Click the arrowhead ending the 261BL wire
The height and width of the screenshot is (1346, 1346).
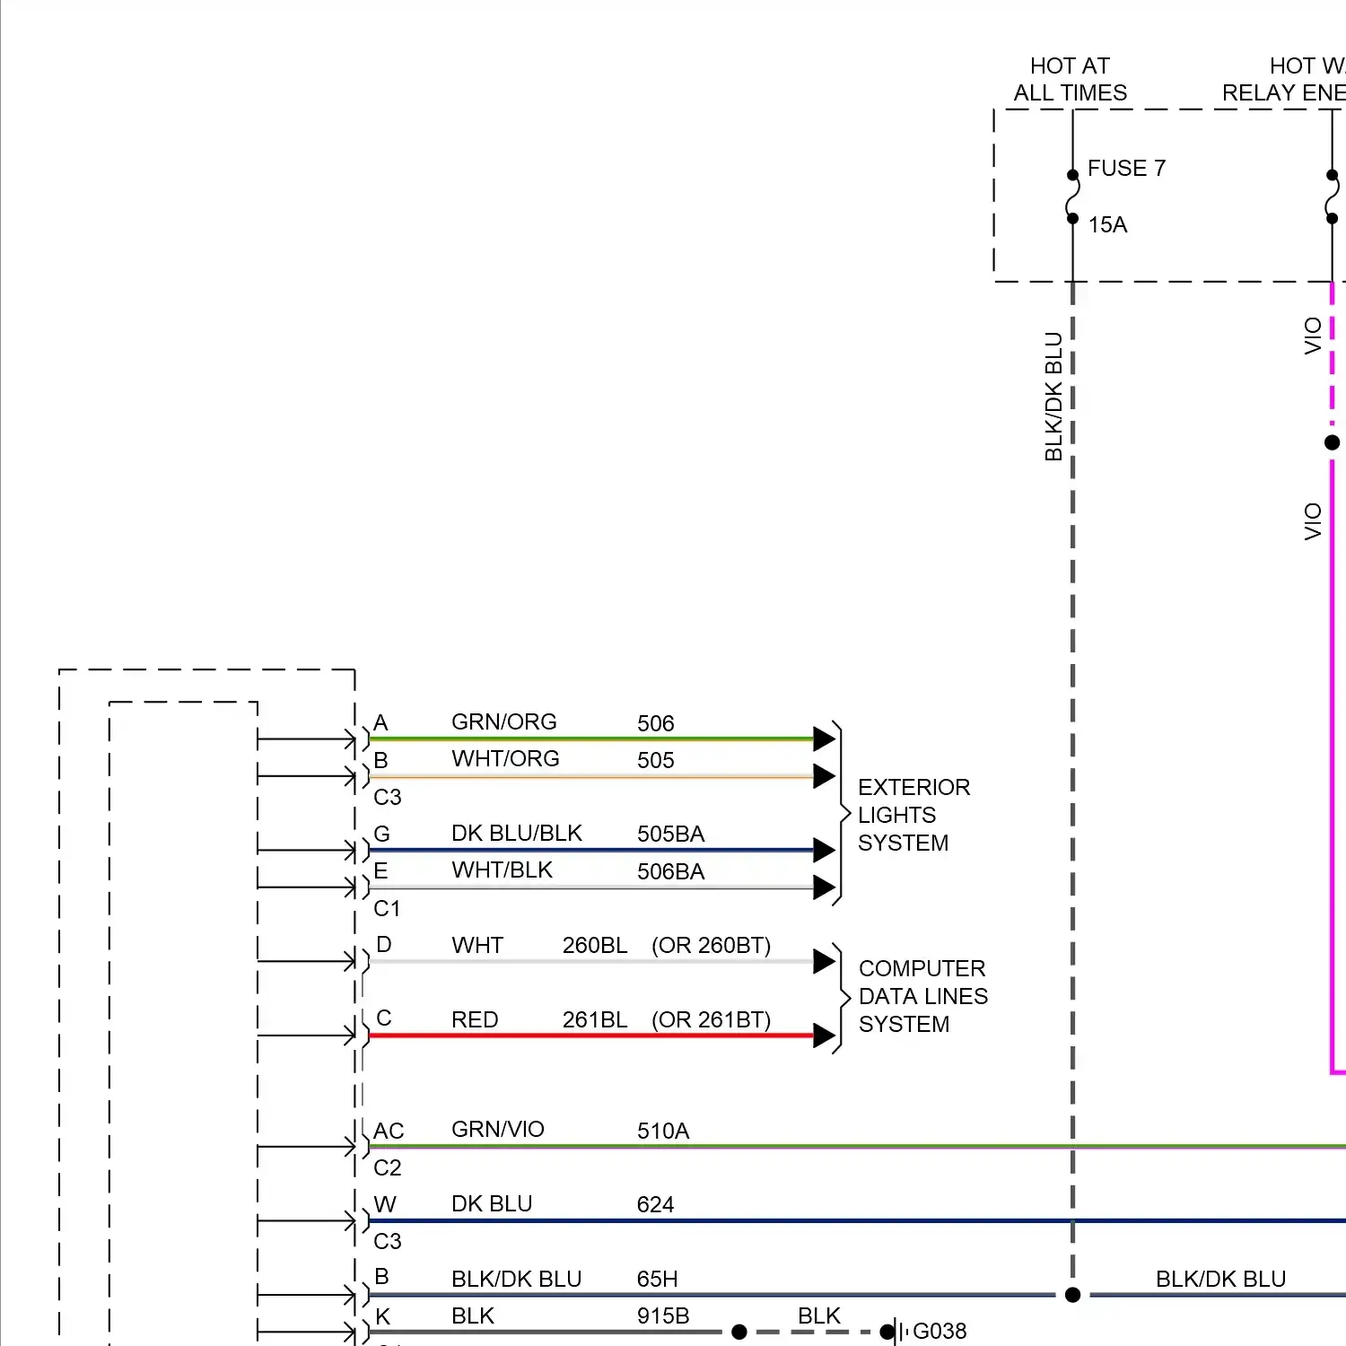(x=824, y=1036)
